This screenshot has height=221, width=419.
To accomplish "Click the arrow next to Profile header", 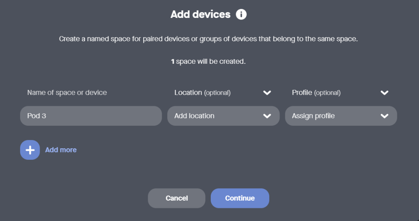I will [384, 93].
